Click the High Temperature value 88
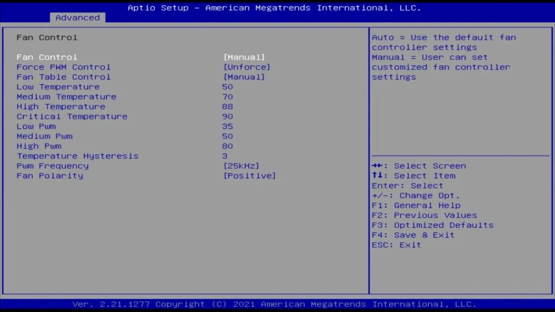Viewport: 555px width, 312px height. tap(228, 107)
